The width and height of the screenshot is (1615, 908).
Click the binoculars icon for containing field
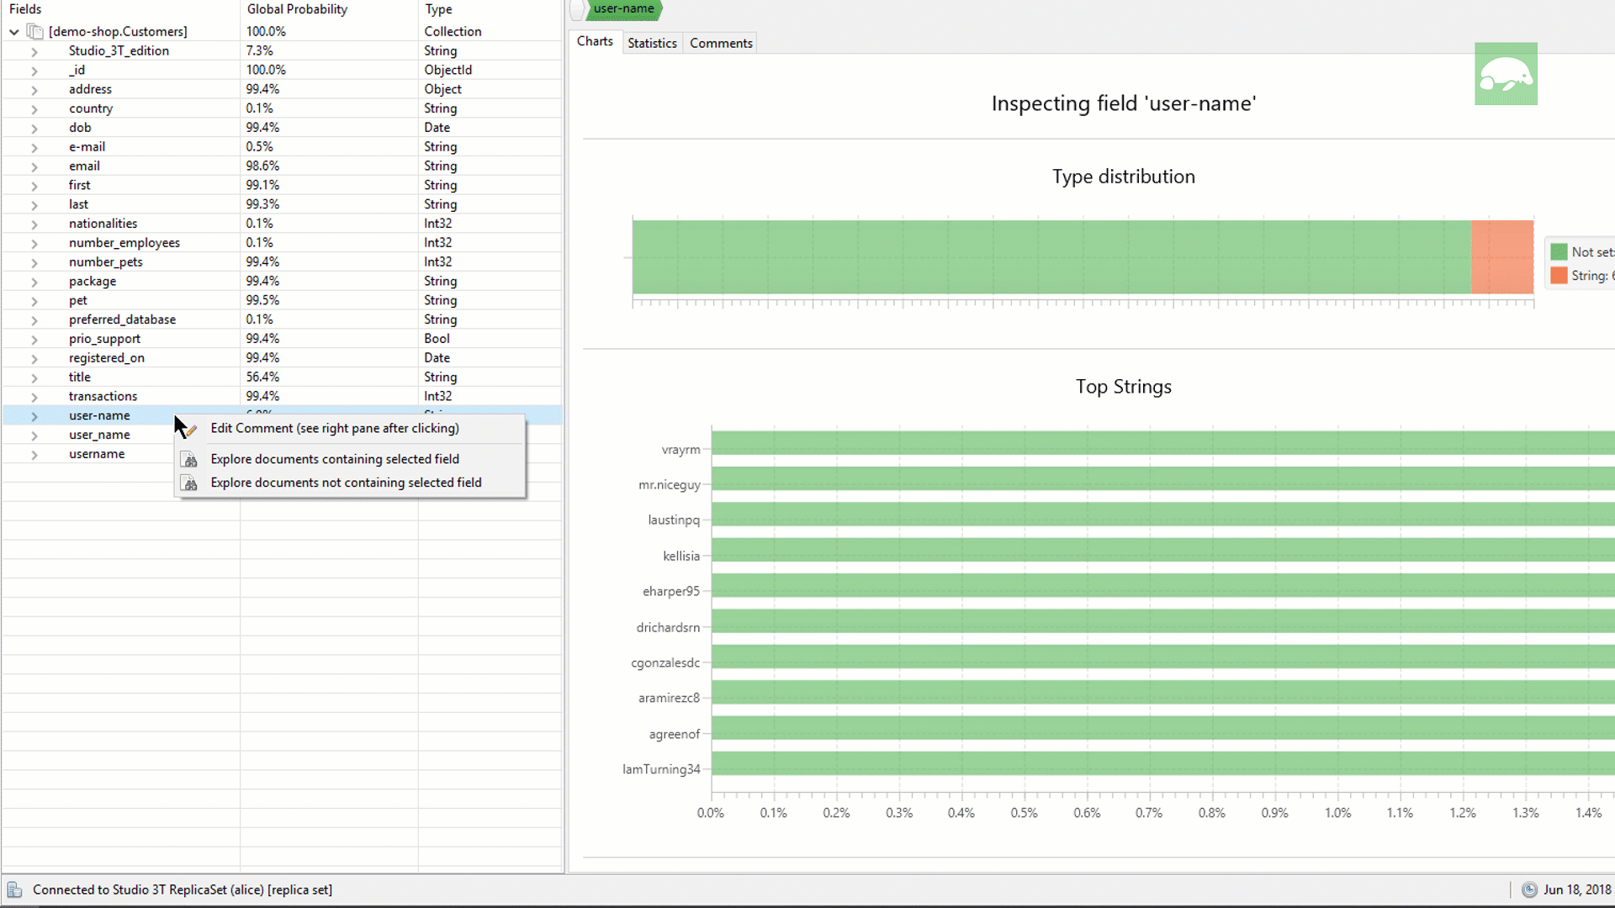190,460
